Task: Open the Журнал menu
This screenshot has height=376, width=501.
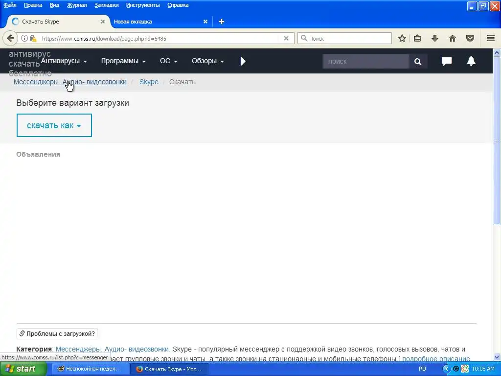Action: pyautogui.click(x=77, y=5)
